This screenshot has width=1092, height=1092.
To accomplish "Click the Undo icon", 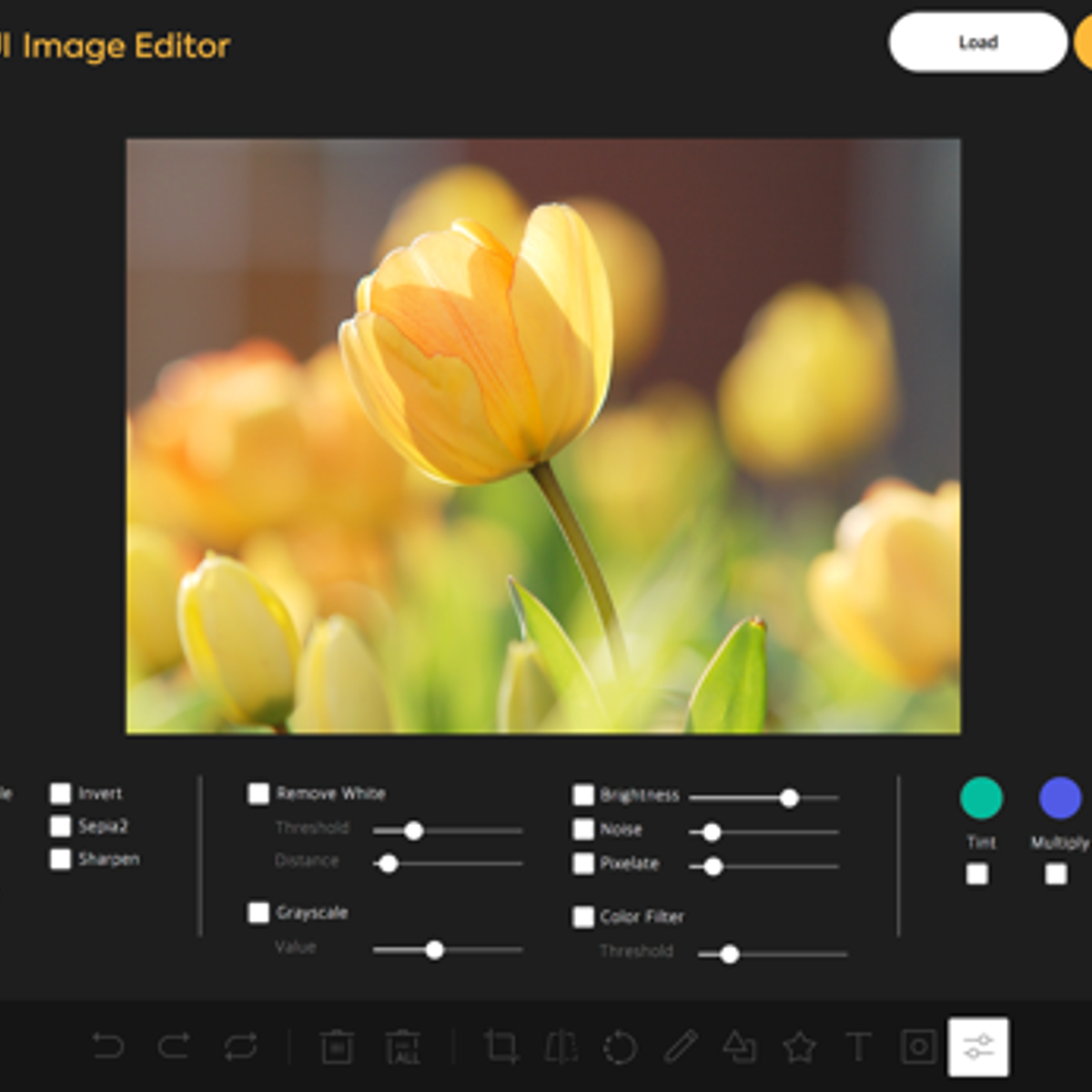I will (x=107, y=1046).
